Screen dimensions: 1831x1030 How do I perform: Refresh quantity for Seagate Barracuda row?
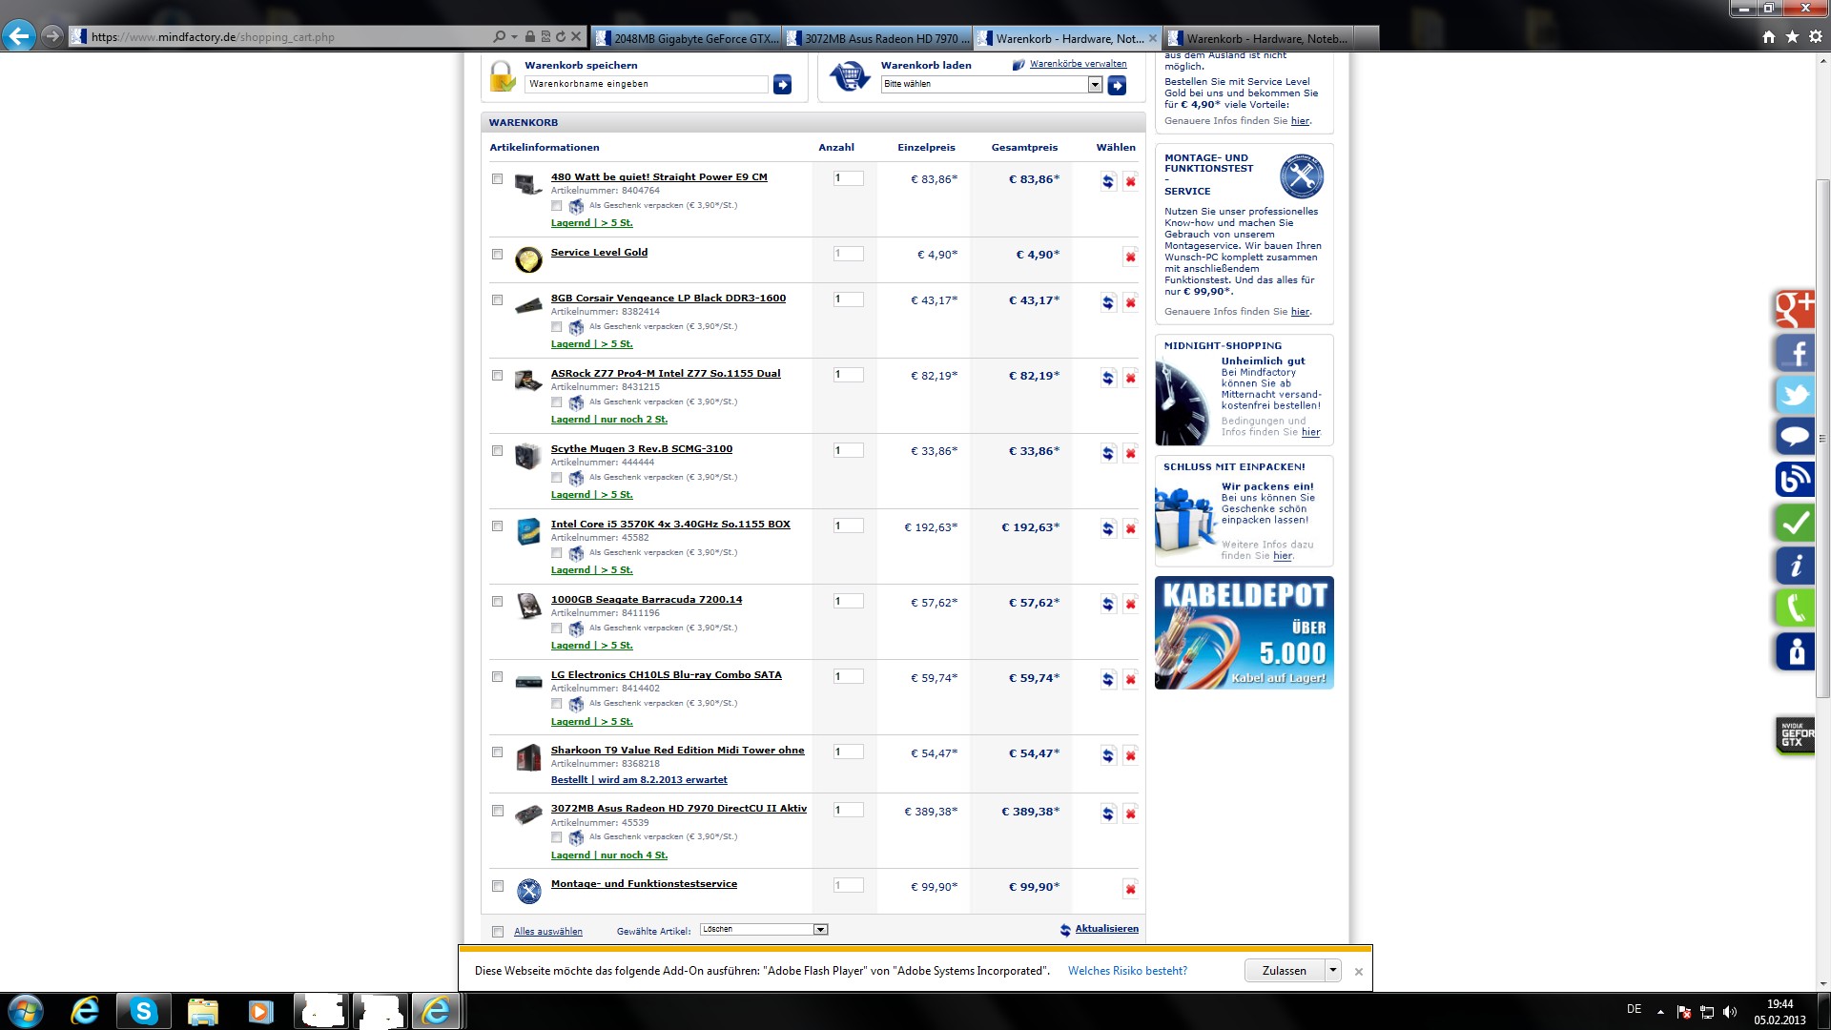click(x=1107, y=604)
